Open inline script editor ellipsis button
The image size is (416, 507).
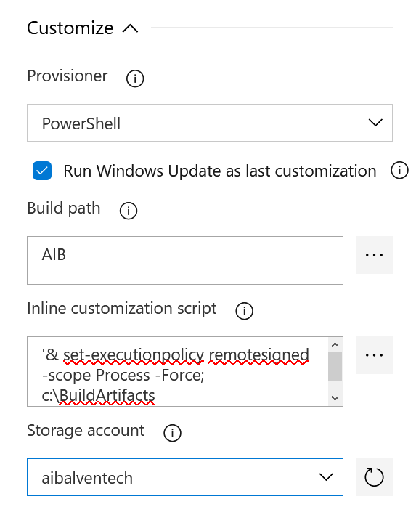(374, 355)
